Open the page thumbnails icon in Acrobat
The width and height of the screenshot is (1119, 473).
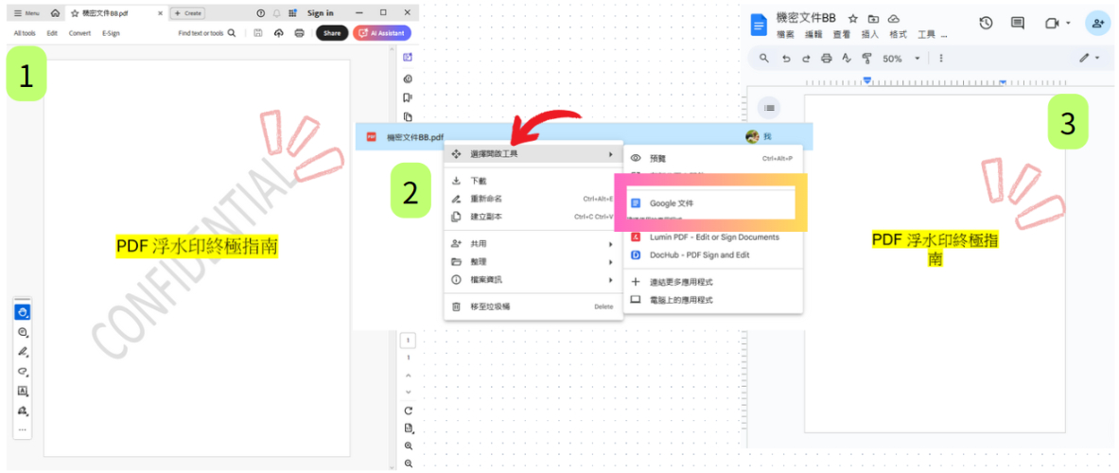point(409,117)
